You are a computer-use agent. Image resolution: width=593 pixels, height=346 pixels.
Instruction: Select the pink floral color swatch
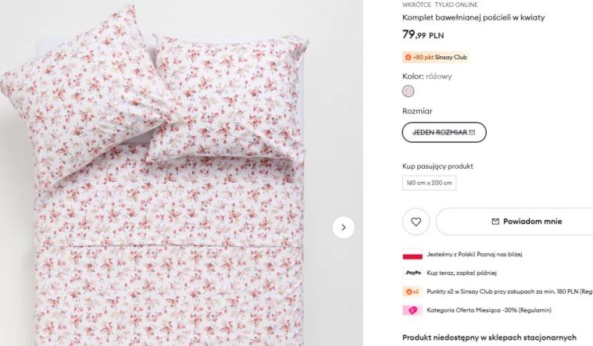pos(408,91)
